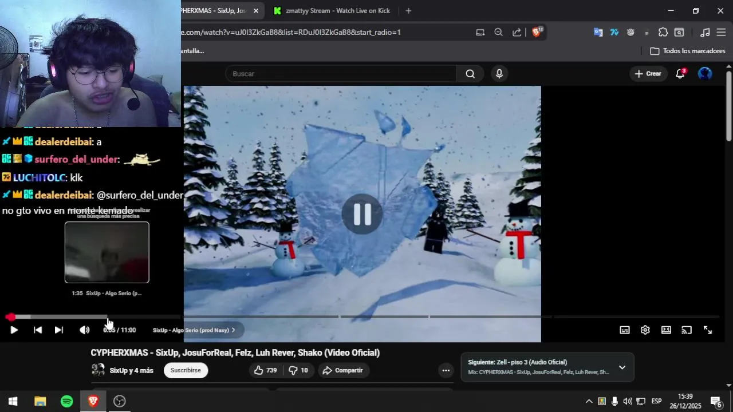Open the network tray icon
733x412 pixels.
click(641, 401)
